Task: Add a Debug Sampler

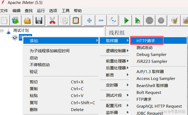Action: pyautogui.click(x=159, y=55)
